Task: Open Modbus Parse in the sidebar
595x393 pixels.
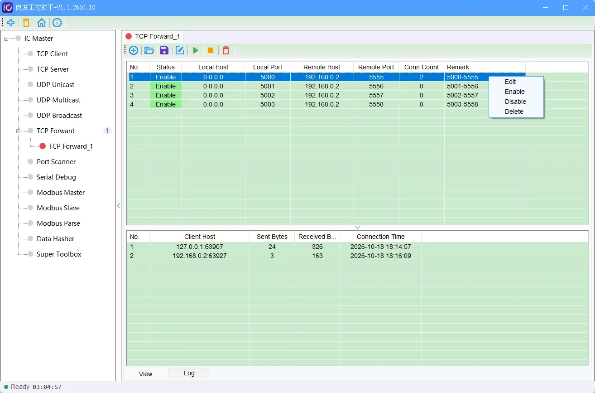Action: click(x=58, y=223)
